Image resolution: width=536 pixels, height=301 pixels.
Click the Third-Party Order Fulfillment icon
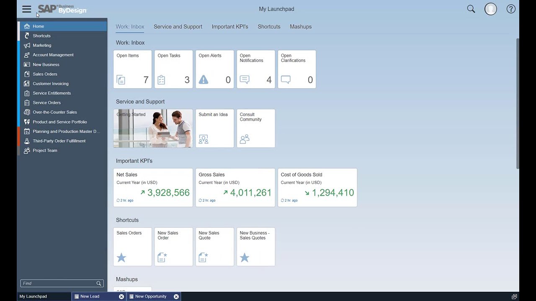click(27, 141)
